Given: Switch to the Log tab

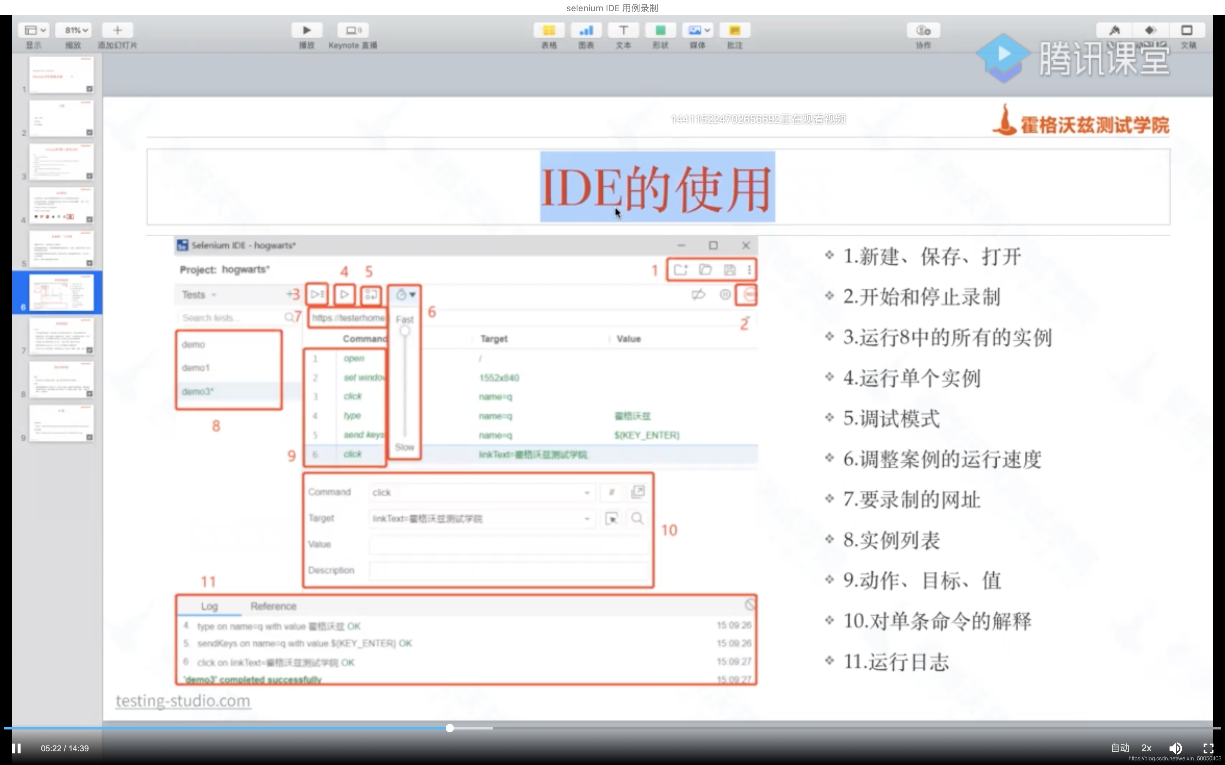Looking at the screenshot, I should 209,606.
